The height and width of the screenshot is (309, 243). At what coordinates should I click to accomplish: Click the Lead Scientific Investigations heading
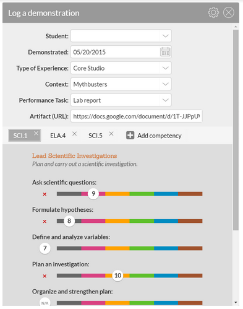(74, 156)
